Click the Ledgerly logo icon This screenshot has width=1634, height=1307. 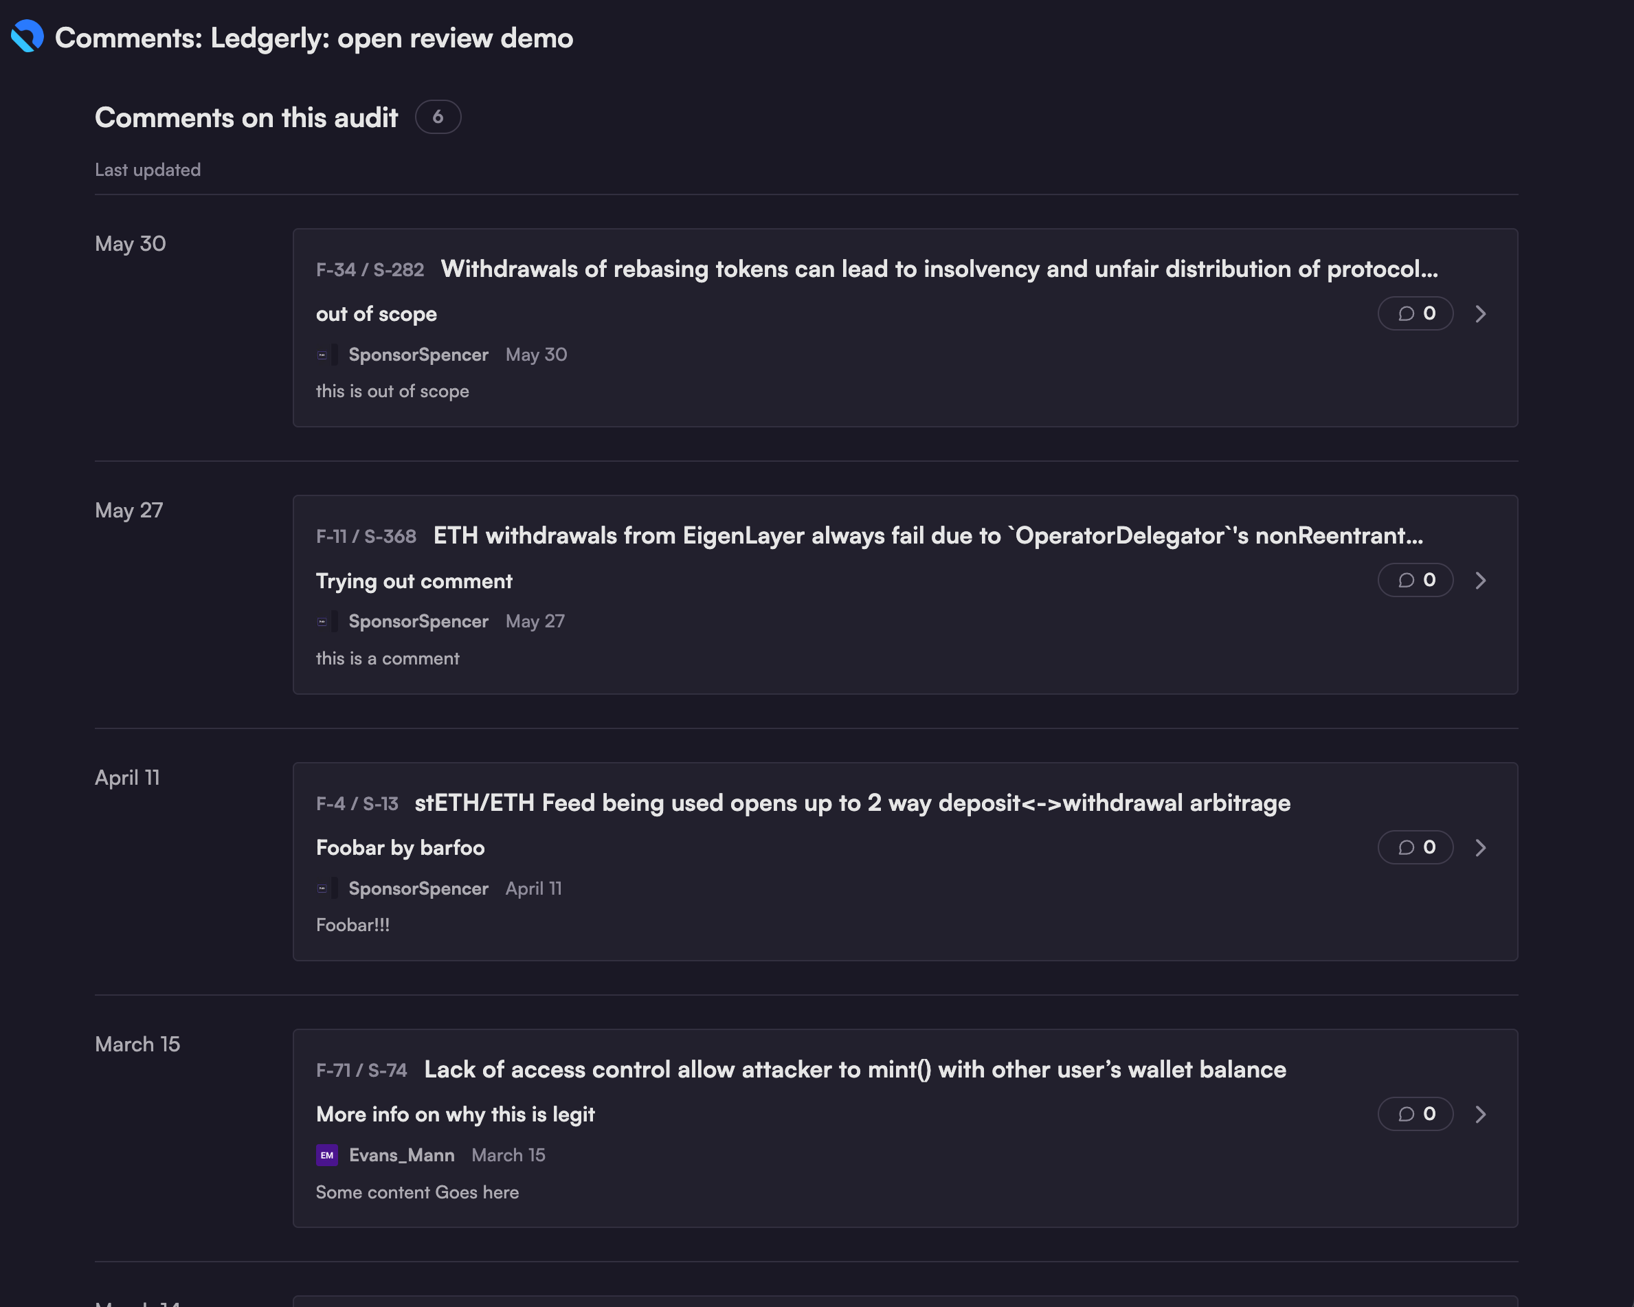point(27,36)
